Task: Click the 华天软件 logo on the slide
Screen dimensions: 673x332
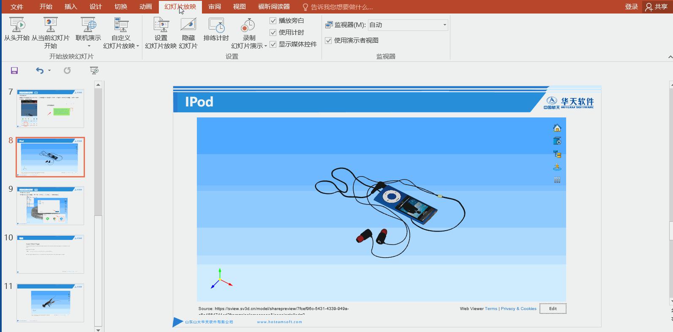Action: [x=569, y=103]
